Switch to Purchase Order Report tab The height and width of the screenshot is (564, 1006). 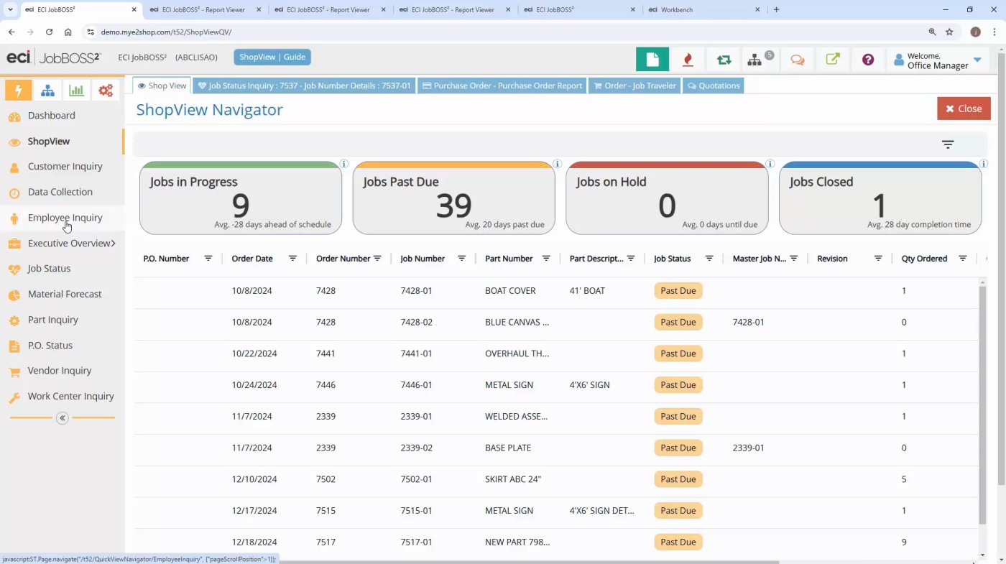502,85
